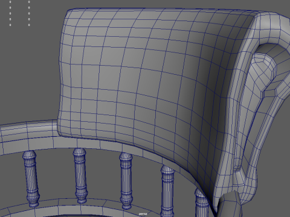
Task: Click the persp camera label in the viewport
Action: point(143,214)
